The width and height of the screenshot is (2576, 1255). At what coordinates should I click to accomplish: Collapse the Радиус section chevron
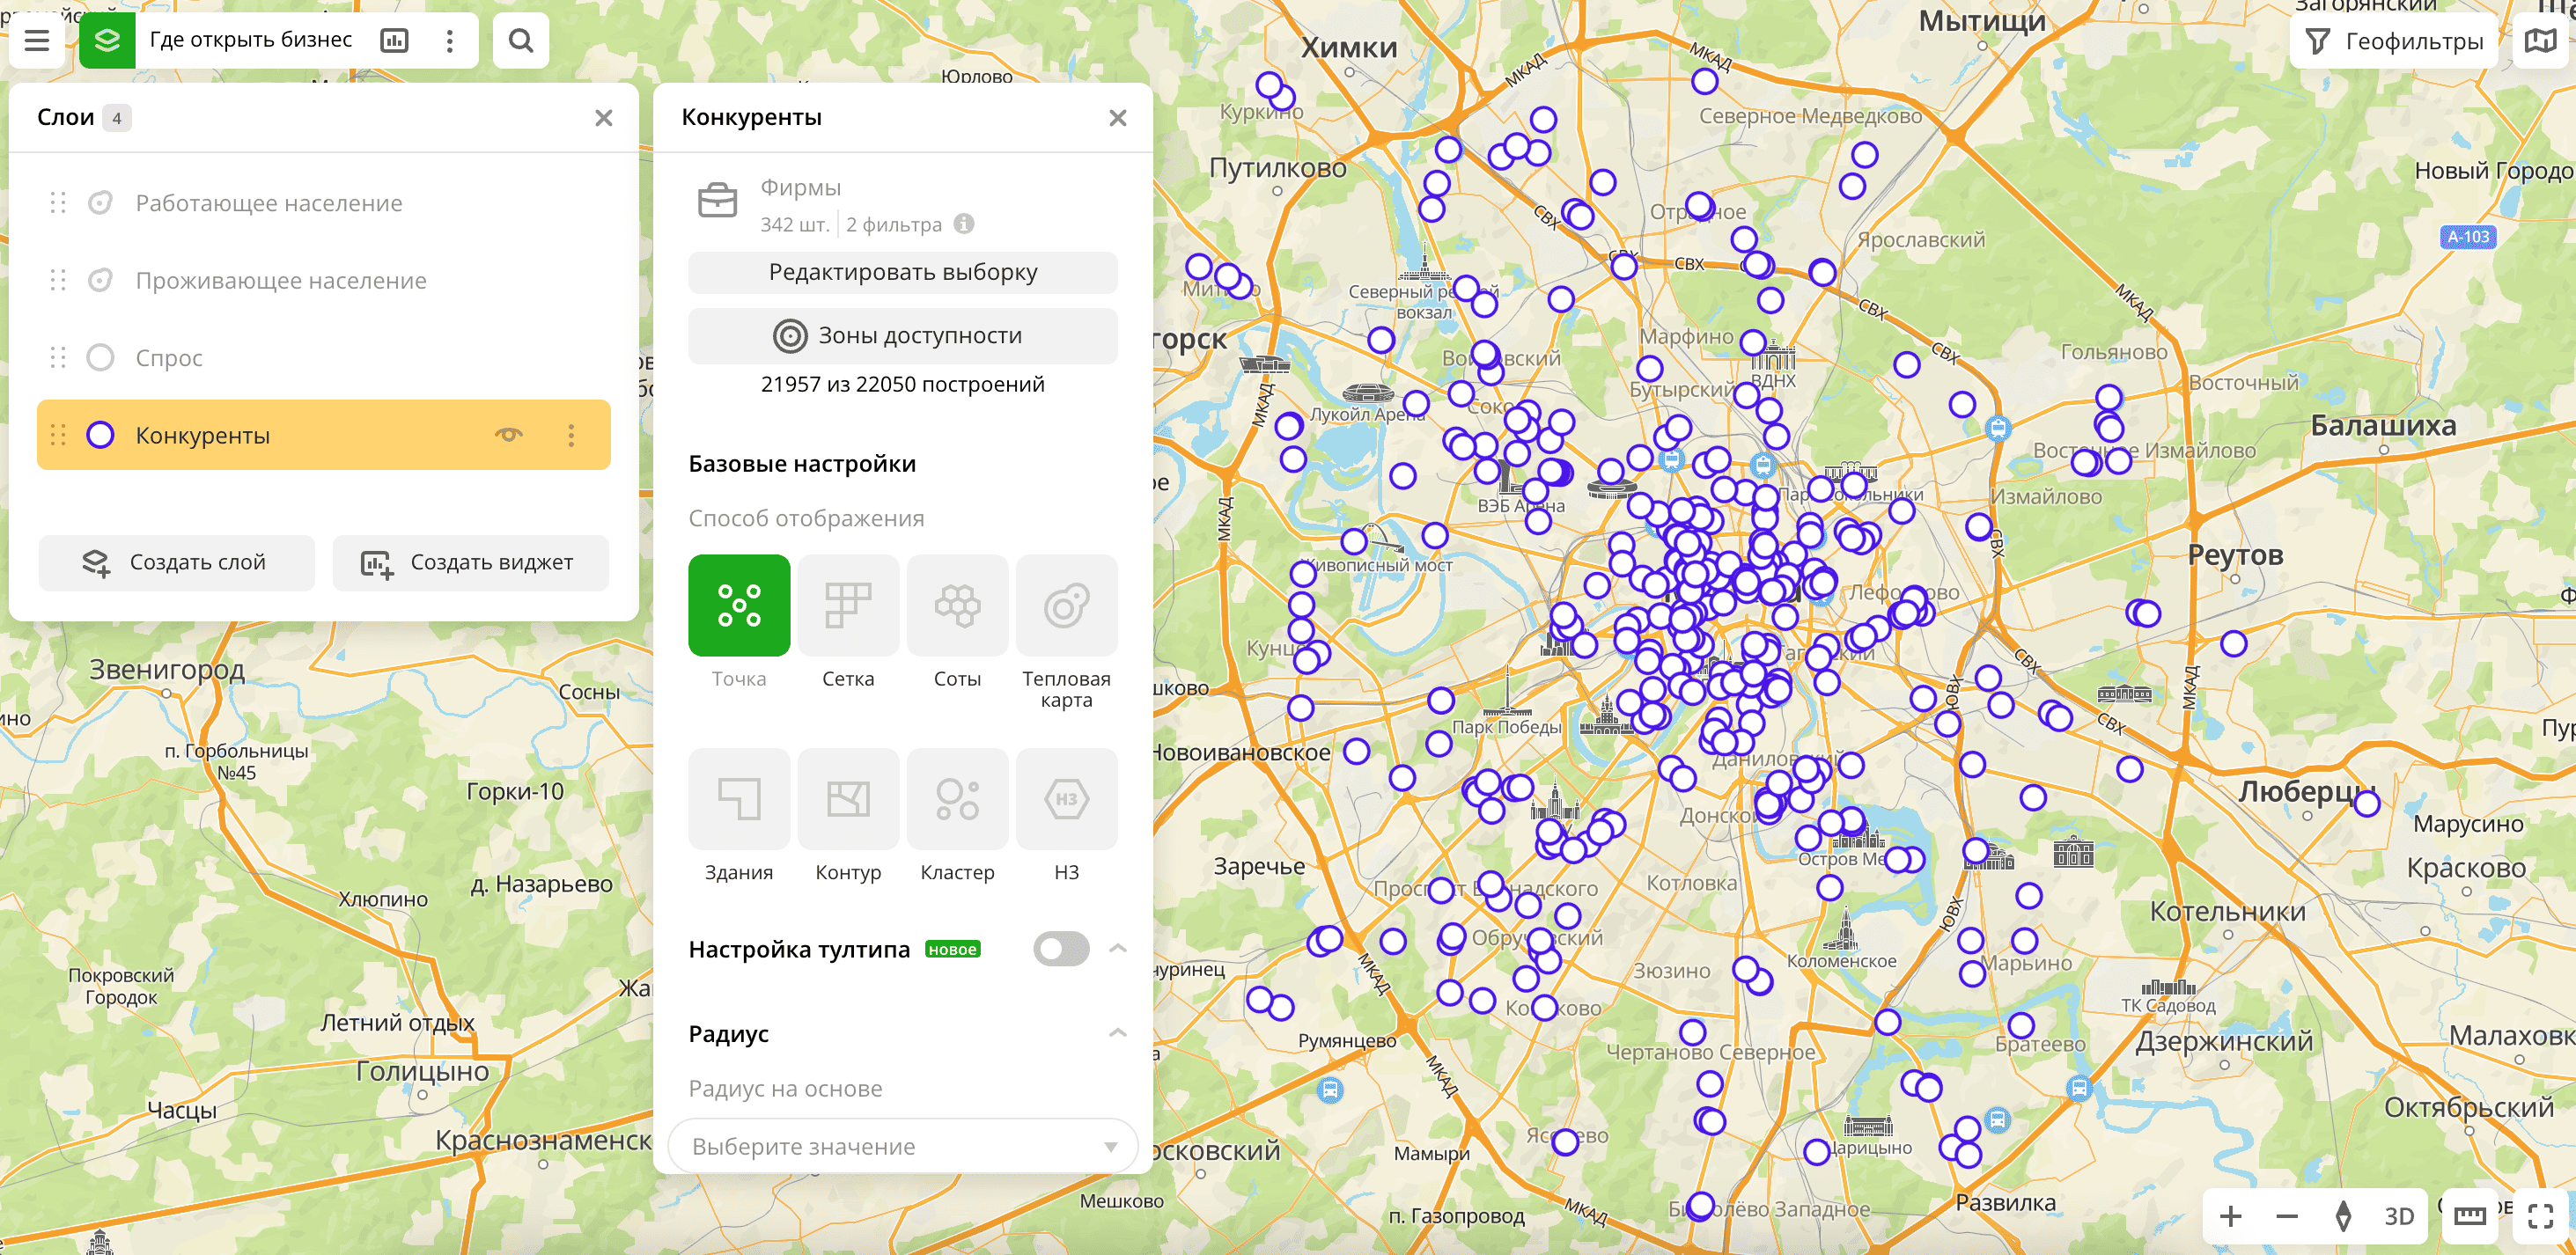point(1118,1033)
